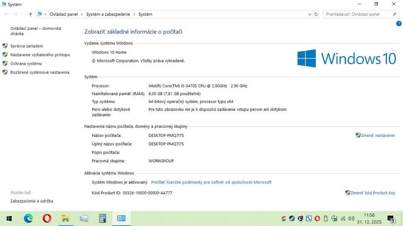Click the processor text Intel(R) Core(TM) i5-3470S
The height and width of the screenshot is (226, 403).
click(198, 86)
